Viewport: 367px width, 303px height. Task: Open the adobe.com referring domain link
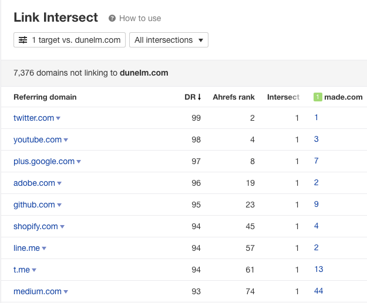click(34, 183)
